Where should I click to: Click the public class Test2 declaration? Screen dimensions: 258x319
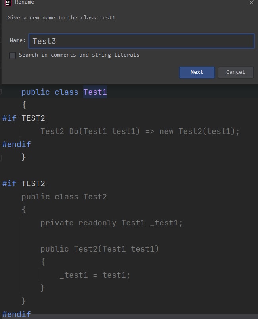[64, 197]
